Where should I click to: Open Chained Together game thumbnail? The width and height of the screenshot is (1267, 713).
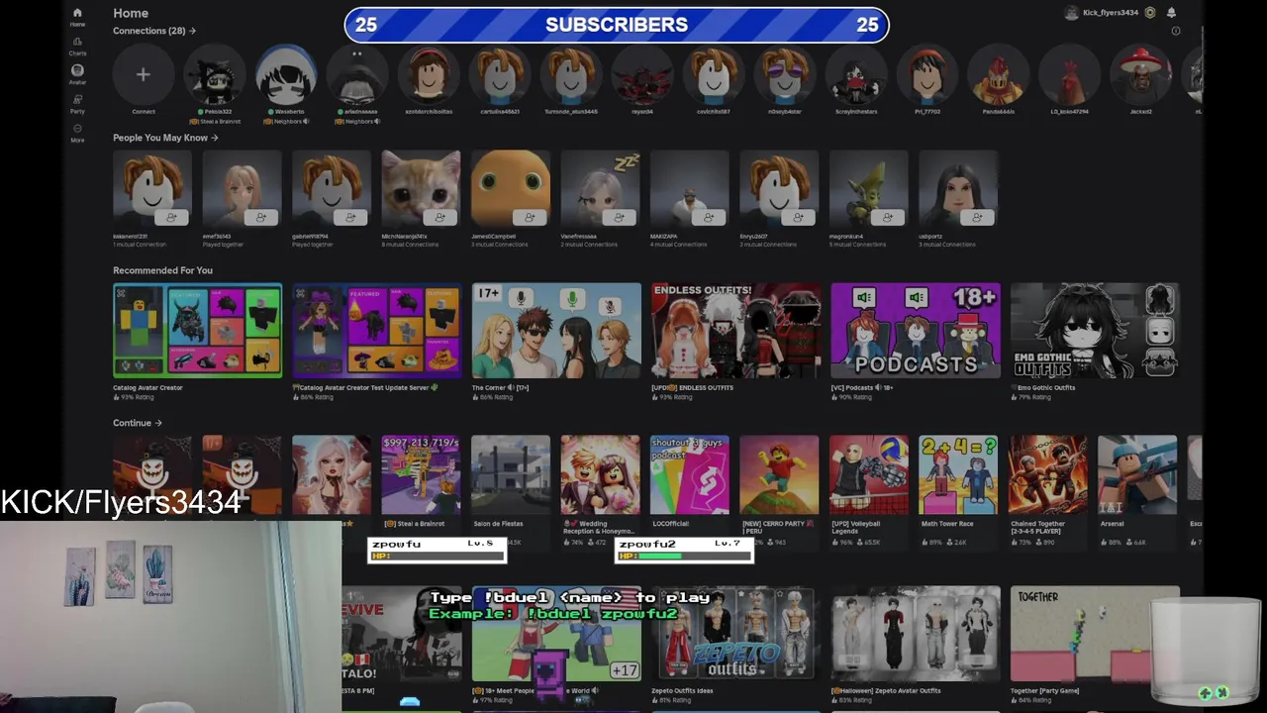[1047, 475]
